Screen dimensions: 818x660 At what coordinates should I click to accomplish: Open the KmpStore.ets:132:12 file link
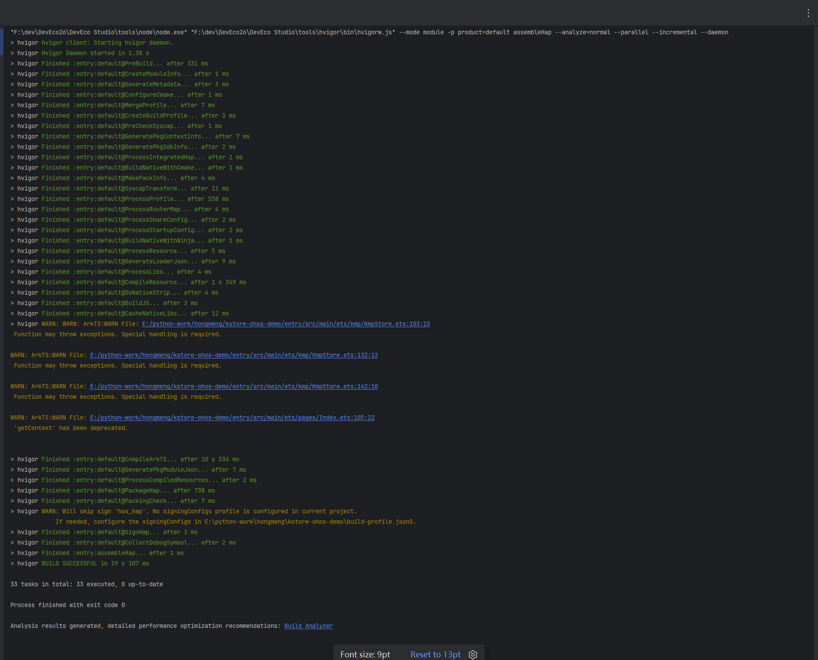tap(234, 355)
